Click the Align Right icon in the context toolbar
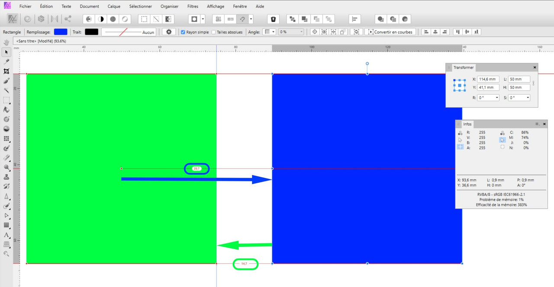The image size is (554, 287). [444, 32]
